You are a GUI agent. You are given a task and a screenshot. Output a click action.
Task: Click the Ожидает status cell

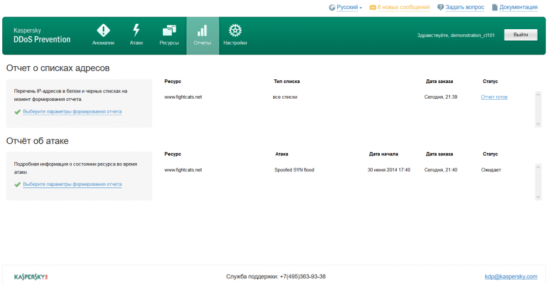click(491, 170)
